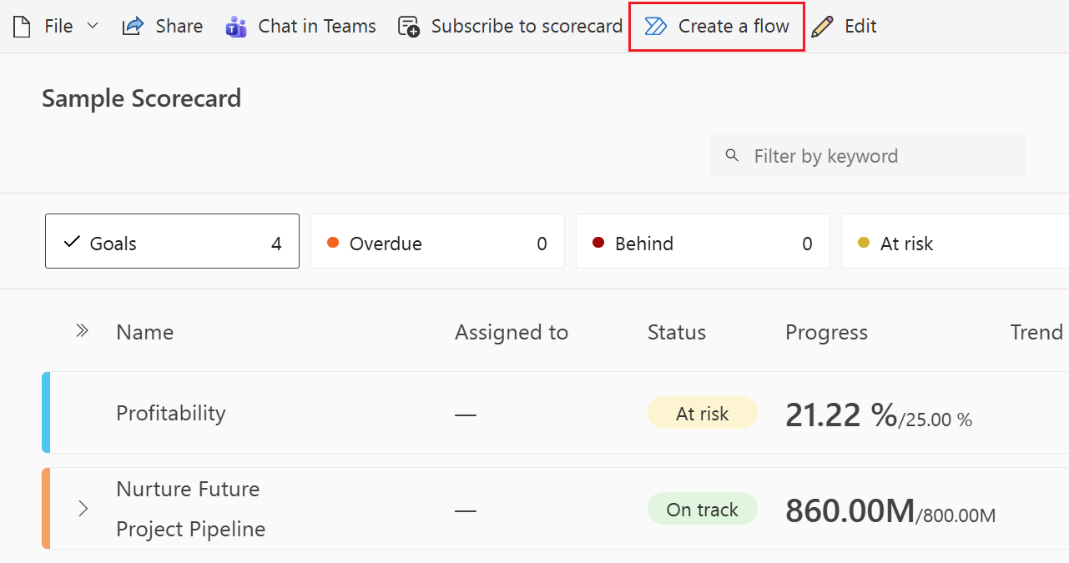Screen dimensions: 1069x563
Task: Select the Behind status filter
Action: click(x=703, y=241)
